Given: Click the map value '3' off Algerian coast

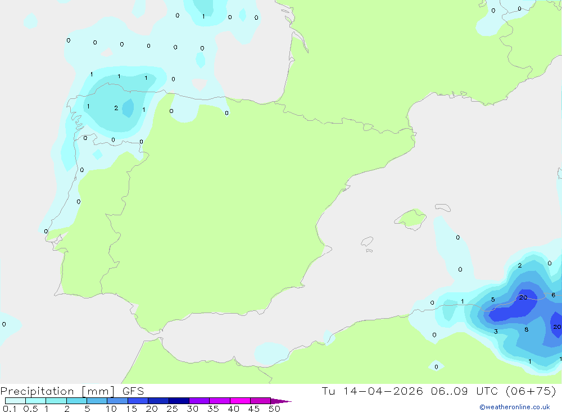Looking at the screenshot, I should point(496,332).
